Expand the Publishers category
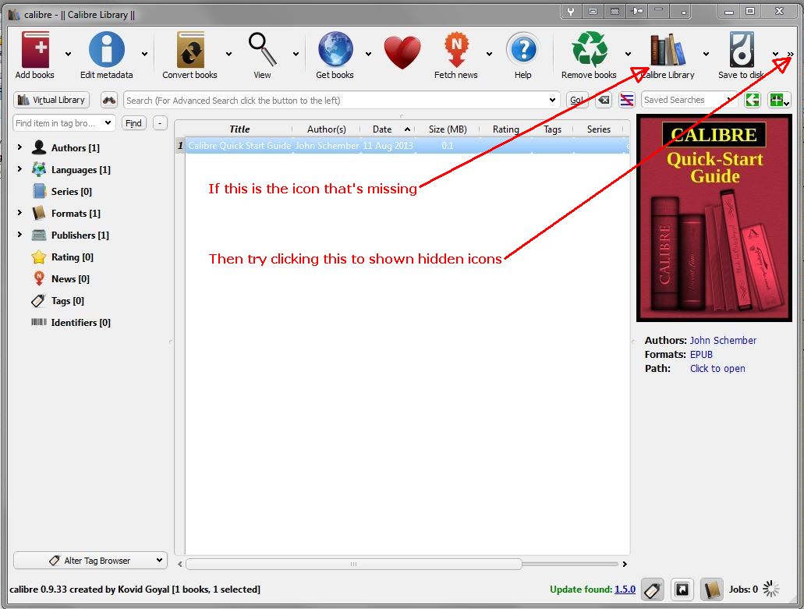 click(19, 234)
